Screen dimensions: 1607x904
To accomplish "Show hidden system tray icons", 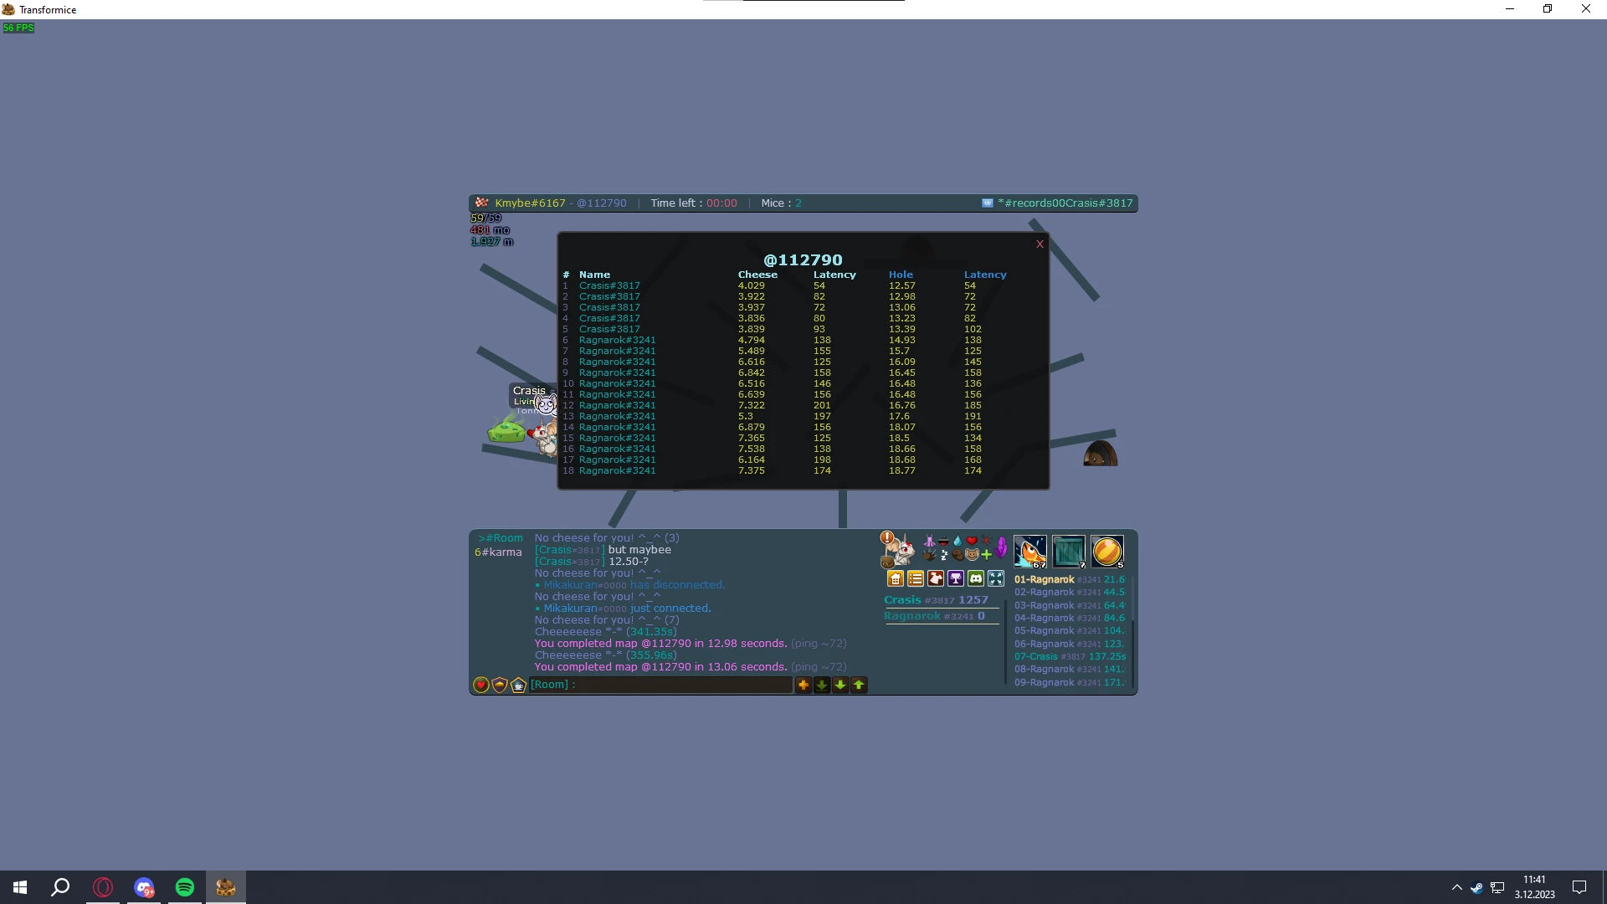I will tap(1456, 887).
